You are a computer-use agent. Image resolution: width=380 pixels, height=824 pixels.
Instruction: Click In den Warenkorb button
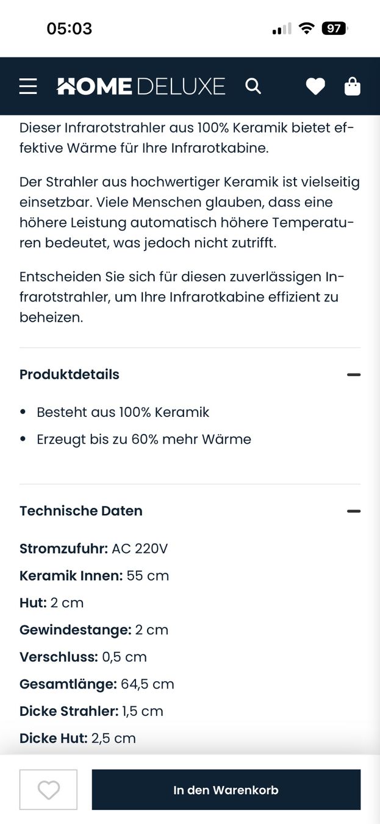click(226, 789)
